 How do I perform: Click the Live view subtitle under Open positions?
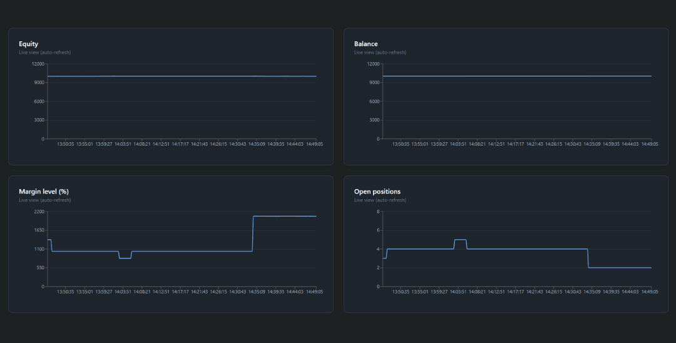tap(380, 200)
